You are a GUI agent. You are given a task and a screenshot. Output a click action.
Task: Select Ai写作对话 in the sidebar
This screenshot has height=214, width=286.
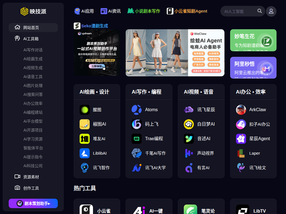tap(33, 50)
